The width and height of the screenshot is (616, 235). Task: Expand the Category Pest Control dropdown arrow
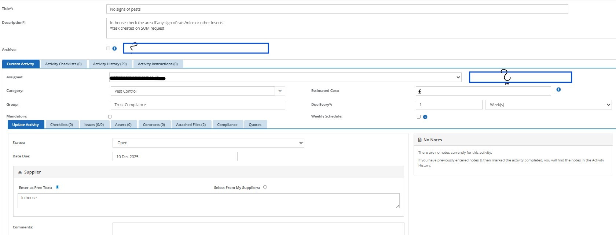[280, 91]
